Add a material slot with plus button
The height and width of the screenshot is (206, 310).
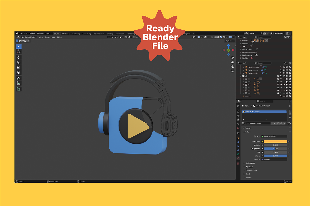[x=290, y=111]
